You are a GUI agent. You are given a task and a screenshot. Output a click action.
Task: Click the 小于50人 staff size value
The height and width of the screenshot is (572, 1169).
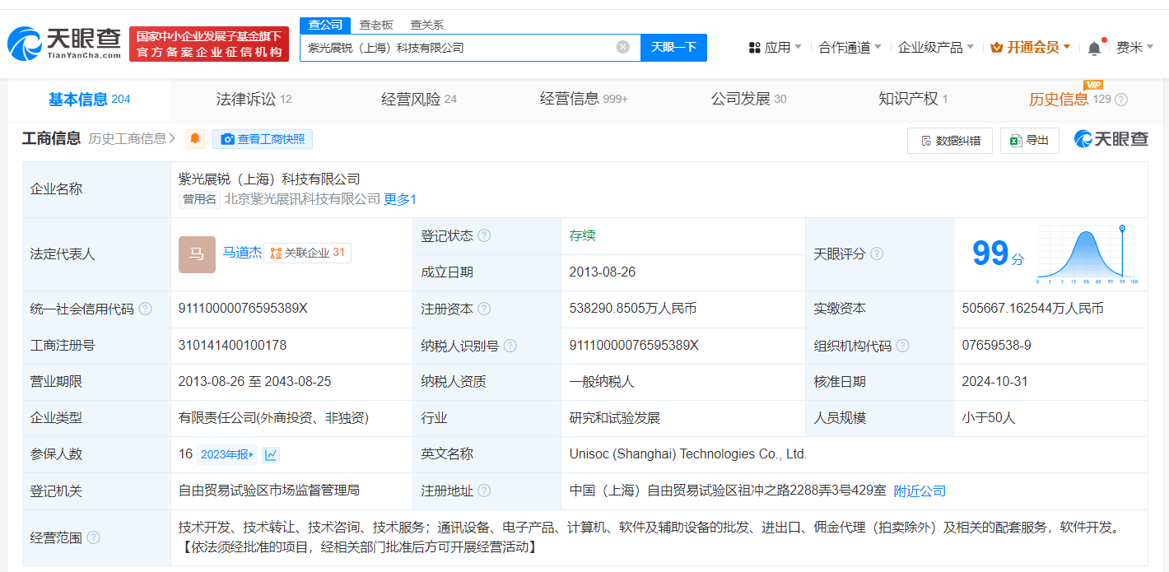(989, 418)
